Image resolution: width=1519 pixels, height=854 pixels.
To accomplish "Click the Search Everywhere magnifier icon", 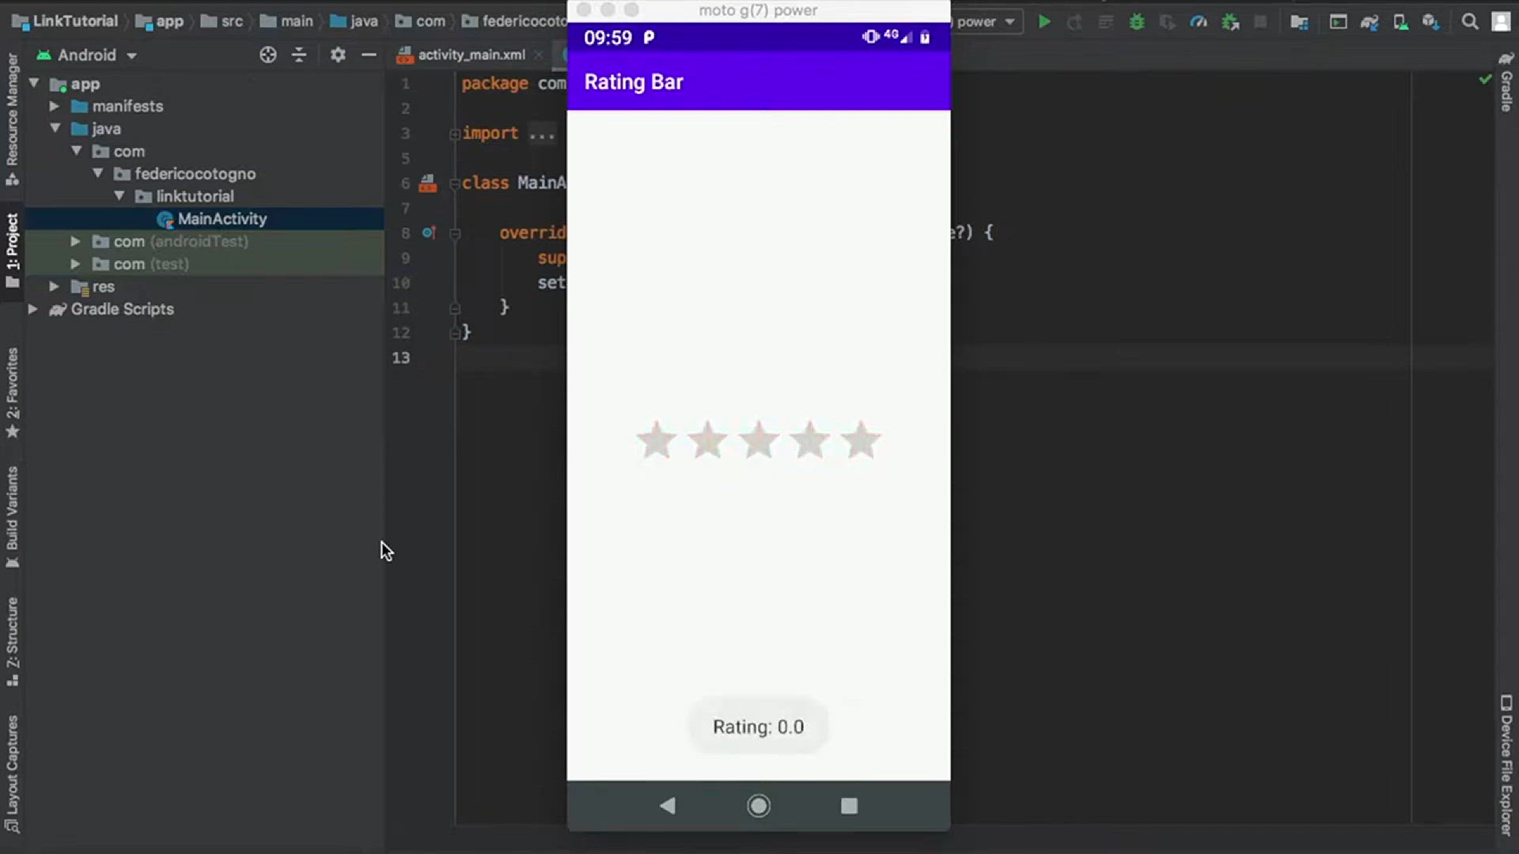I will pos(1470,22).
